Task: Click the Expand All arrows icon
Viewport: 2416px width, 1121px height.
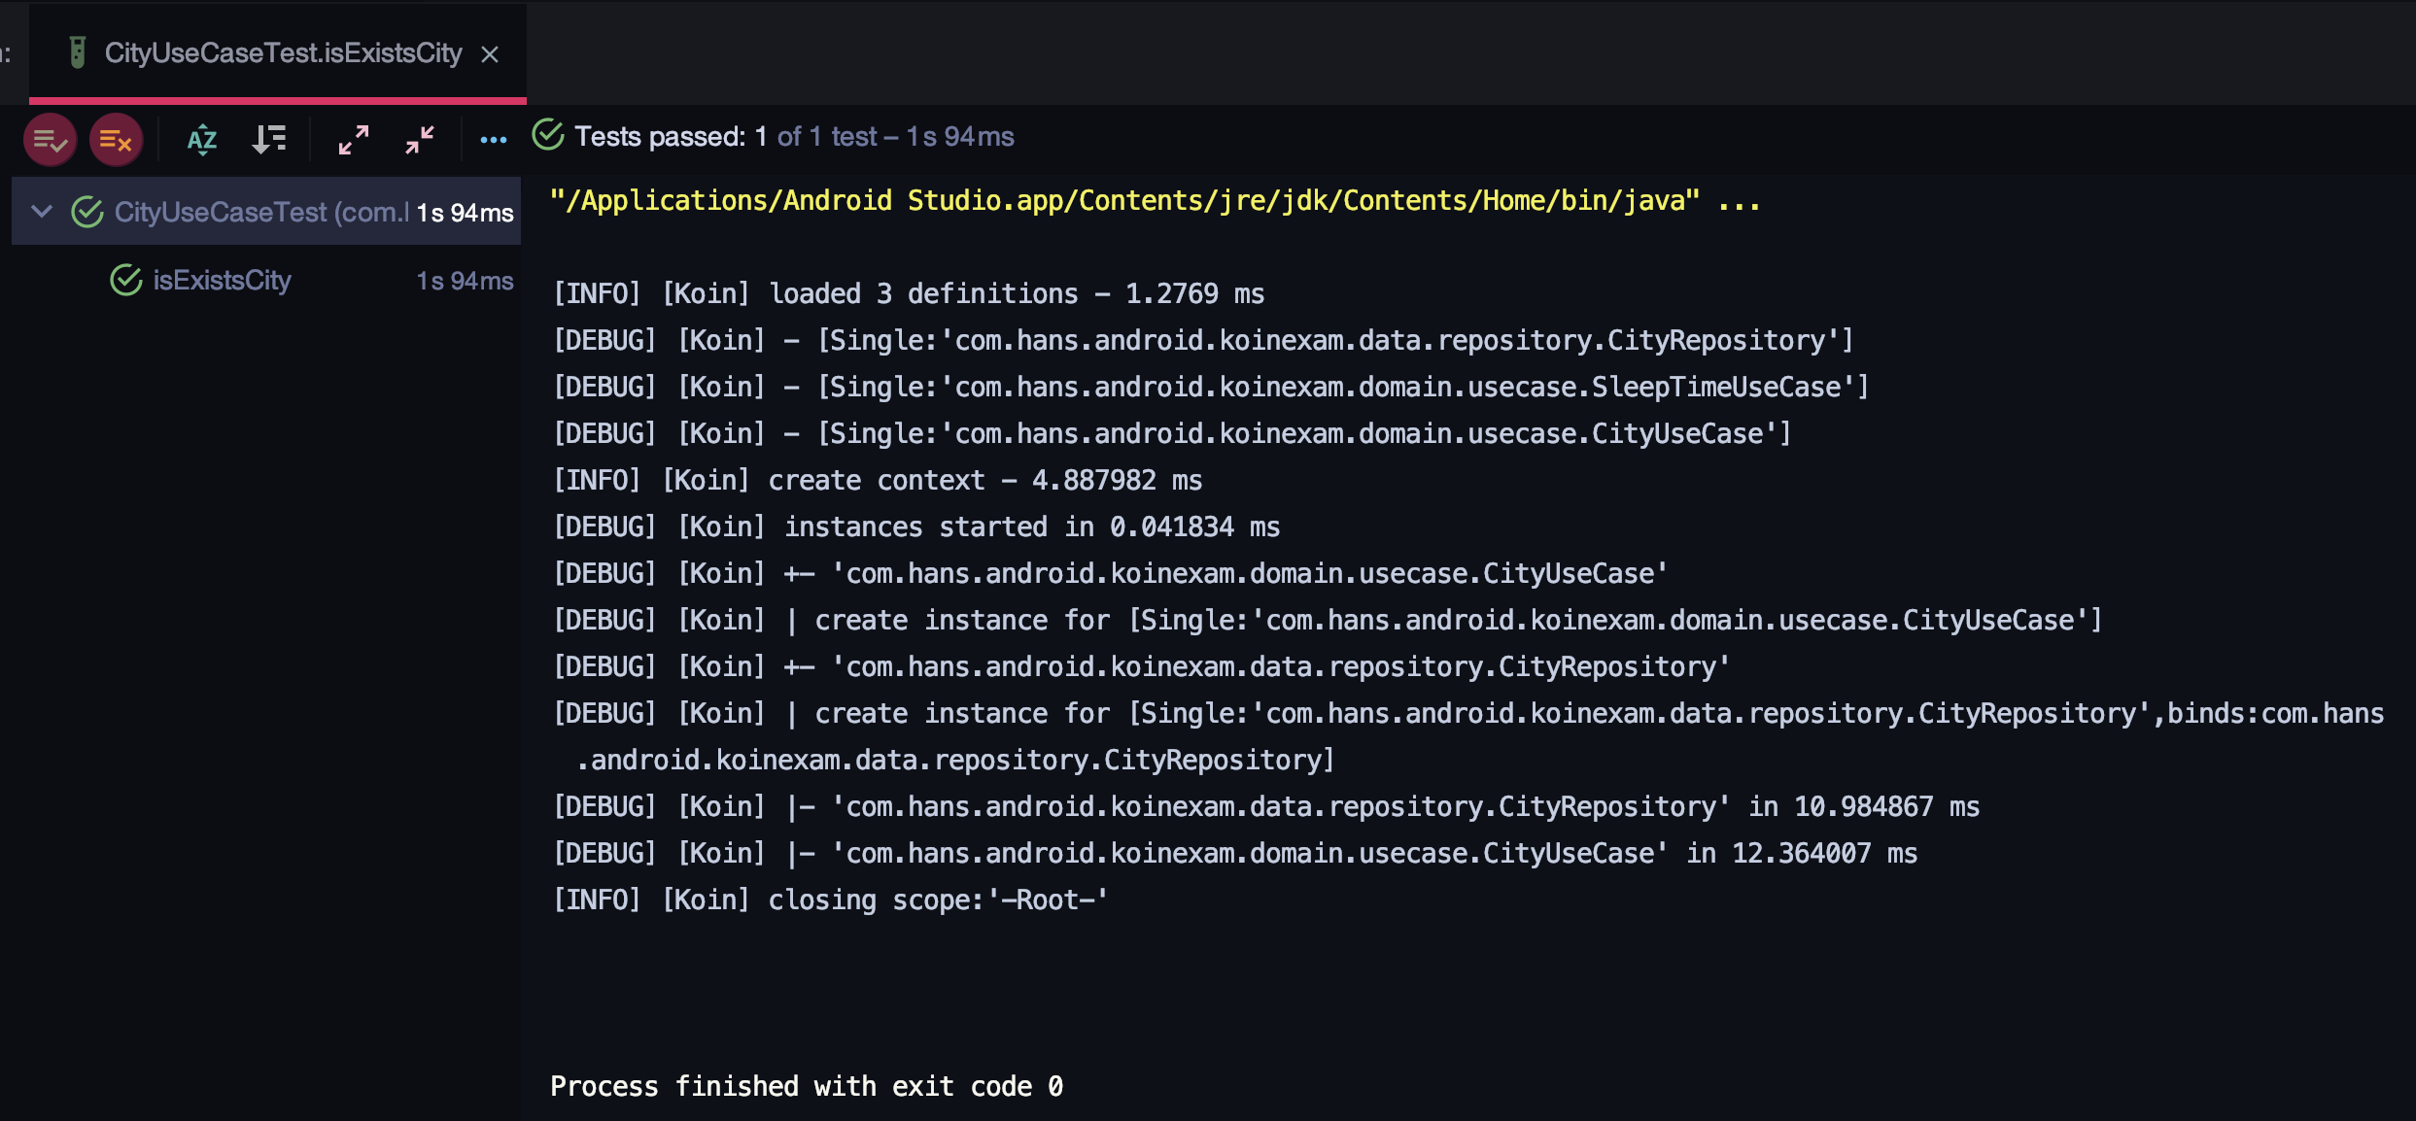Action: click(354, 140)
